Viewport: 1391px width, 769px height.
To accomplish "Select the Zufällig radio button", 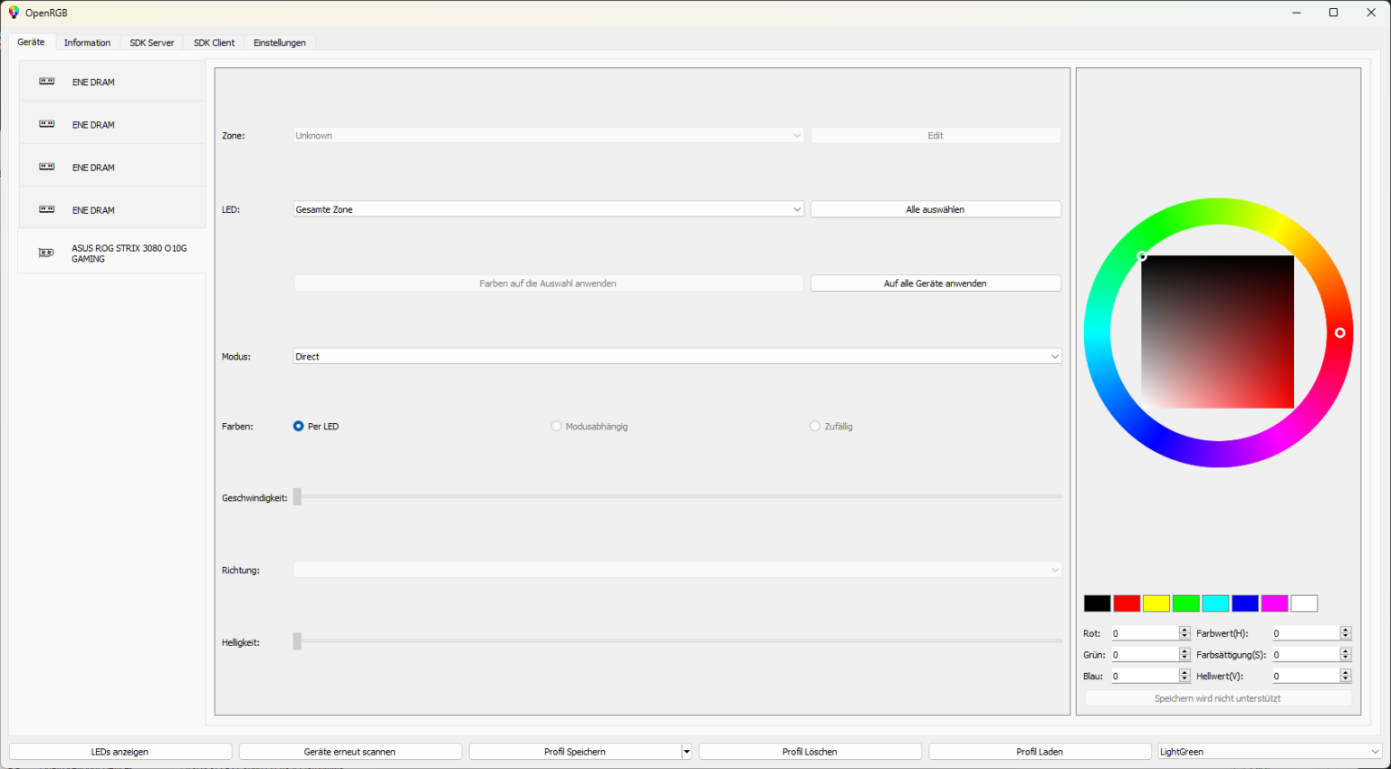I will (x=815, y=427).
